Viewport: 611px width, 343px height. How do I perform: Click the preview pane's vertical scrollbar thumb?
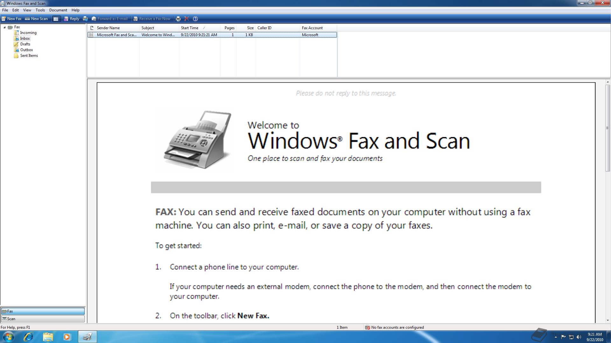(x=607, y=128)
